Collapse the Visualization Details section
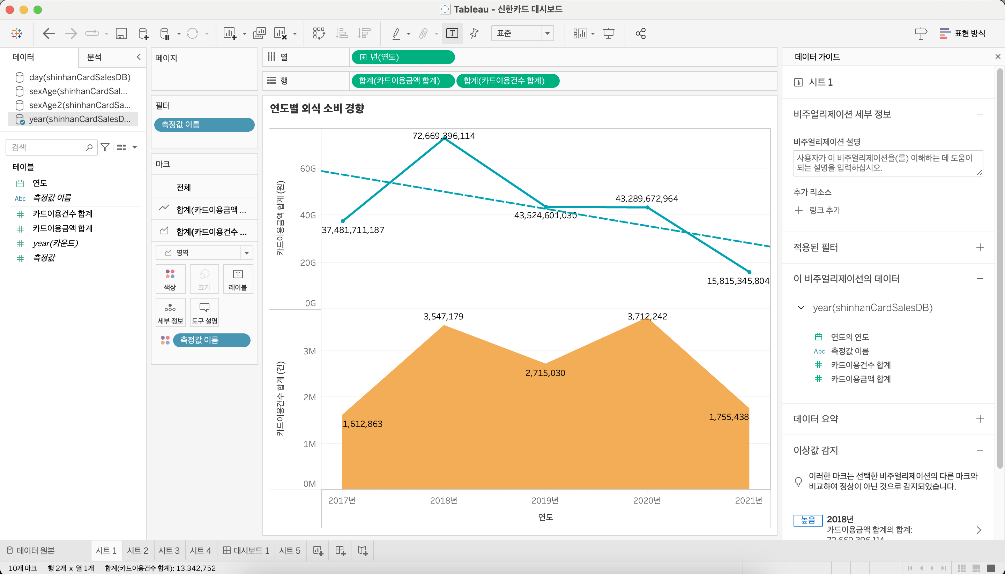The image size is (1005, 574). 980,114
